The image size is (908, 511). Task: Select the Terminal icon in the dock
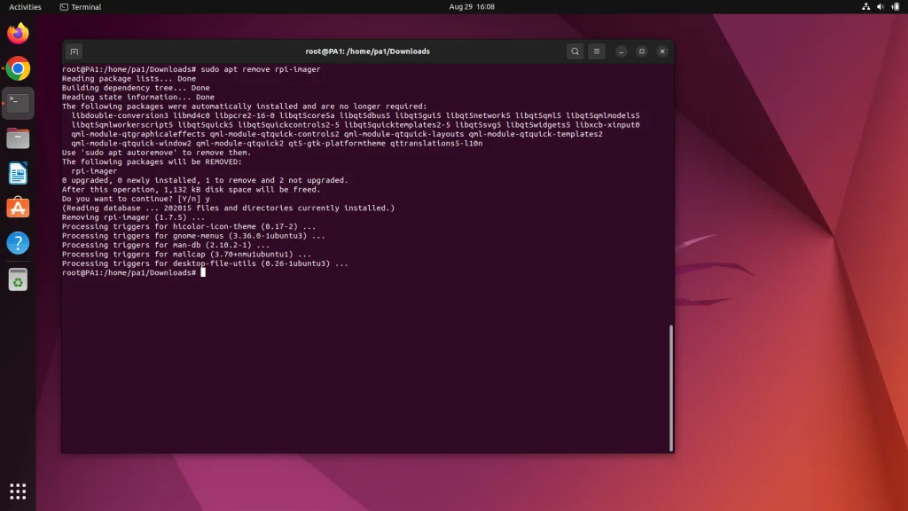pos(18,103)
